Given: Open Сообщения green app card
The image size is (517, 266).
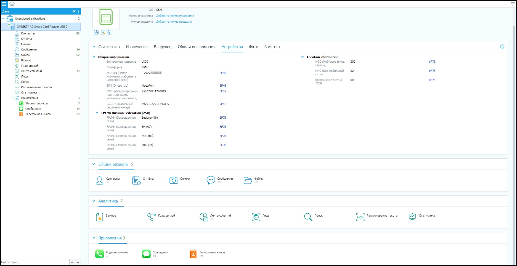Looking at the screenshot, I should click(155, 254).
